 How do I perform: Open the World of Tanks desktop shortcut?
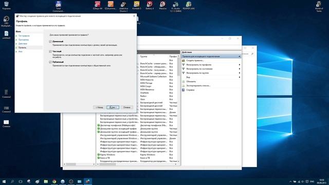click(319, 6)
